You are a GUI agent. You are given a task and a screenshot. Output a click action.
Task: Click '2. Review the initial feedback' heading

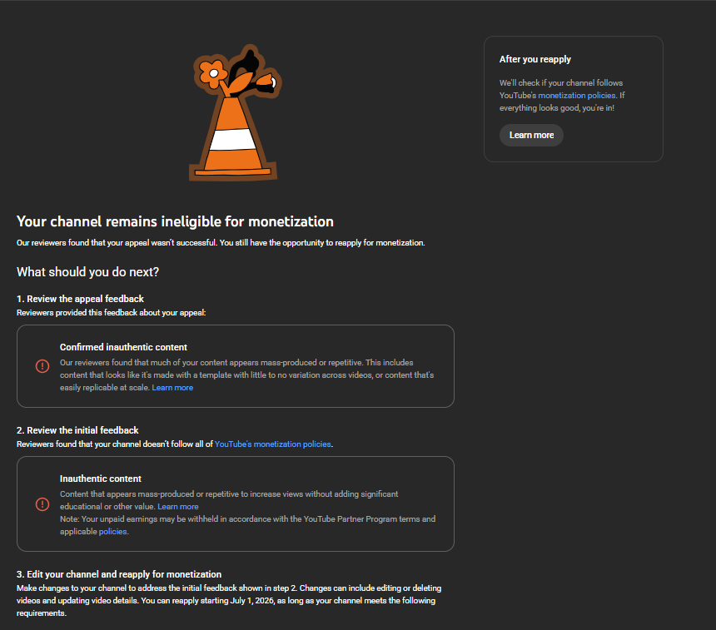tap(77, 430)
